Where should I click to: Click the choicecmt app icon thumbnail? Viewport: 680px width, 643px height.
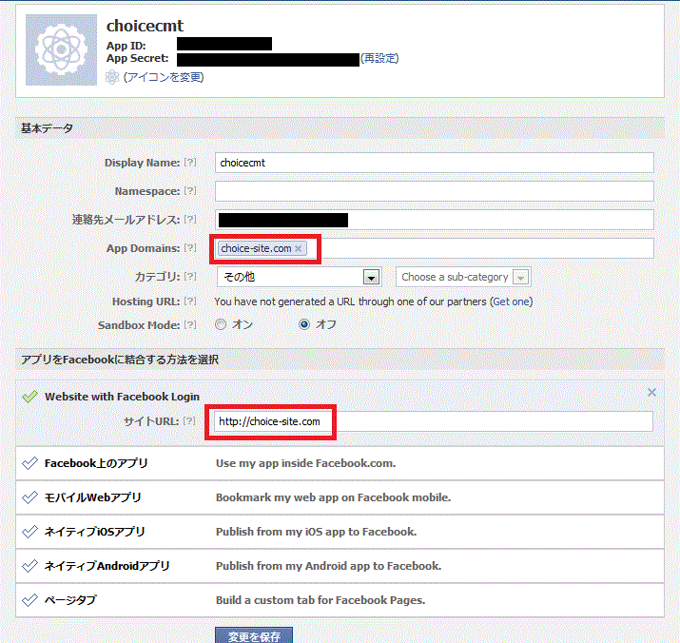(61, 49)
